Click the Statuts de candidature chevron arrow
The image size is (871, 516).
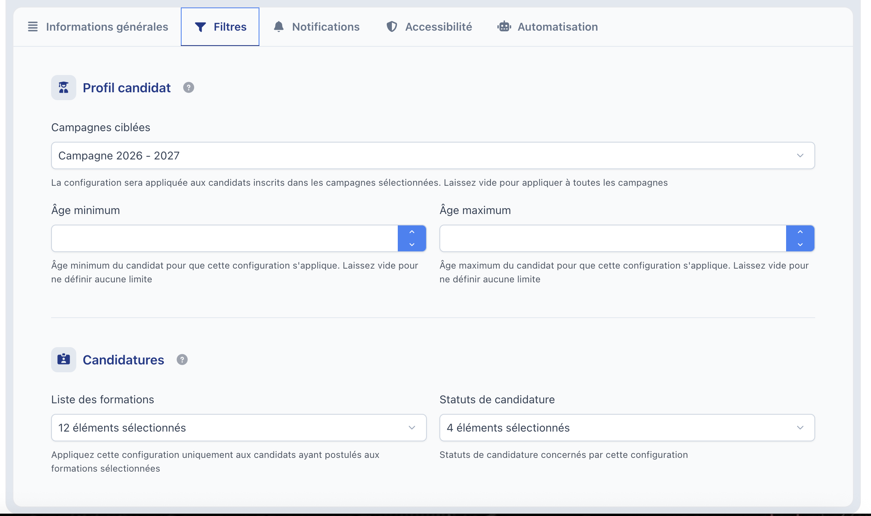800,428
